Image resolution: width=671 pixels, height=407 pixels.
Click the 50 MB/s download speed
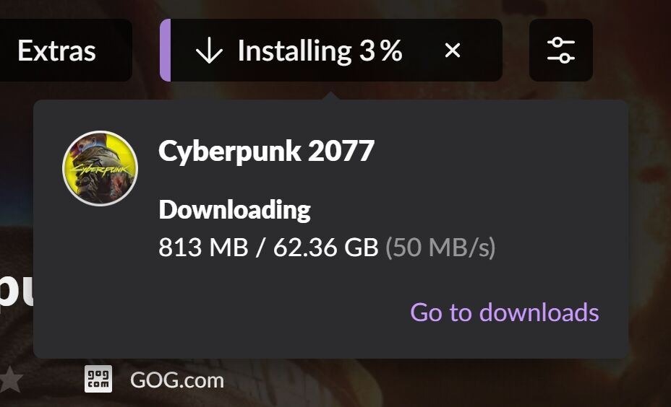click(440, 248)
